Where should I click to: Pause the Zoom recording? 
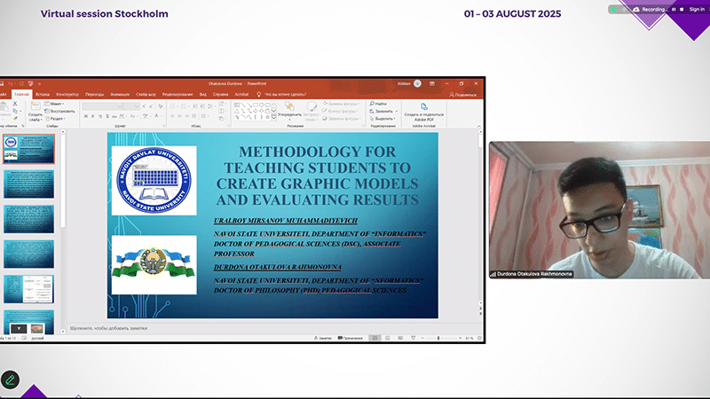pos(674,9)
